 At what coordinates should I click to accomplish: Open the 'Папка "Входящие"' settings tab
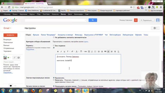[x=48, y=35]
